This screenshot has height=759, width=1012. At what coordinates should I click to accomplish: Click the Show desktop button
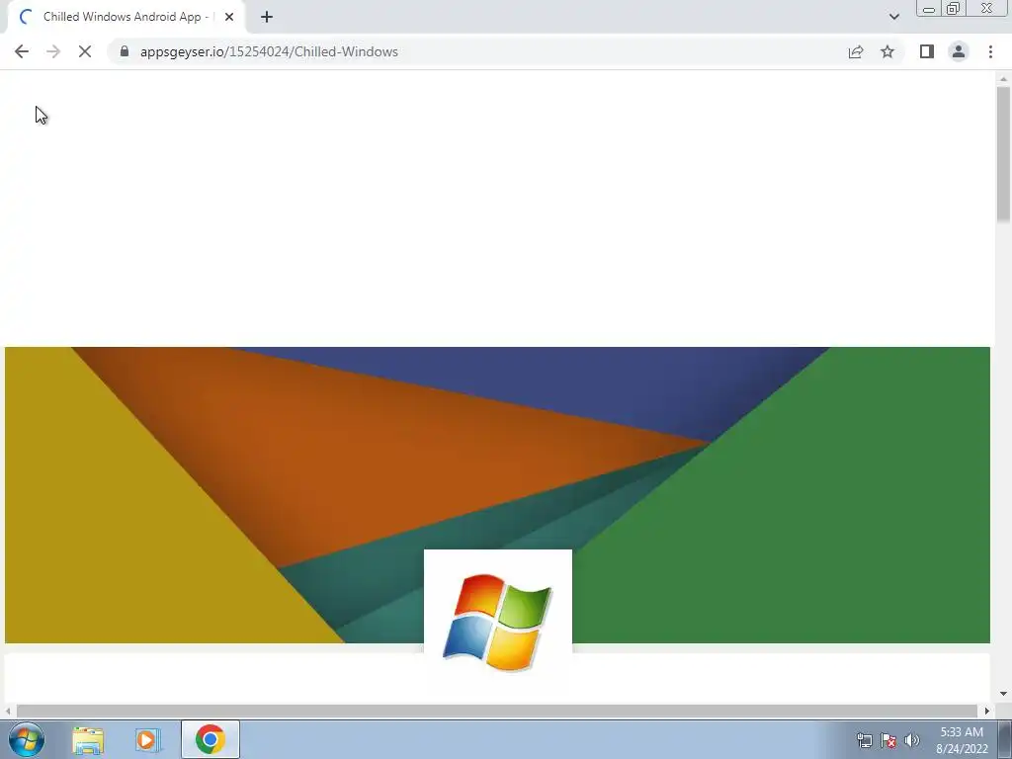(x=1005, y=739)
